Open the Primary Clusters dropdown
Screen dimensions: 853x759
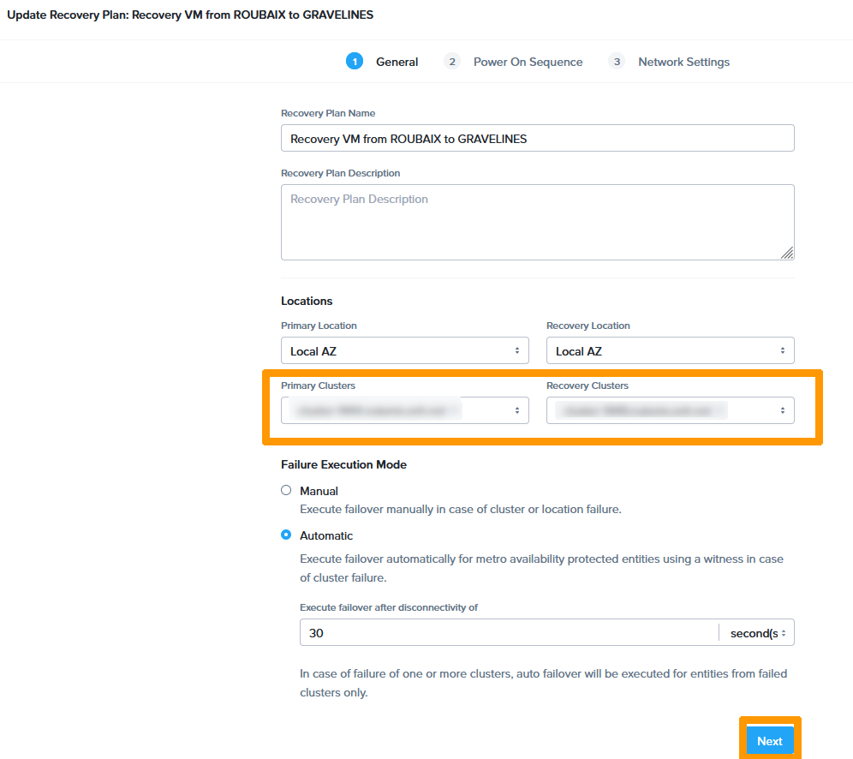pyautogui.click(x=405, y=410)
